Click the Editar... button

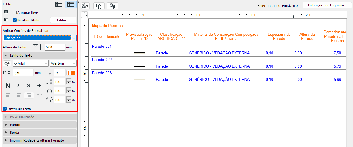(63, 20)
